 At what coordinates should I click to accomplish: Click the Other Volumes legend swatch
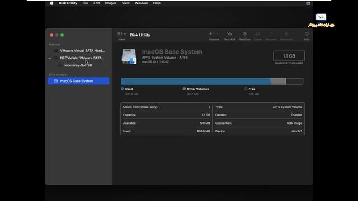pyautogui.click(x=184, y=89)
